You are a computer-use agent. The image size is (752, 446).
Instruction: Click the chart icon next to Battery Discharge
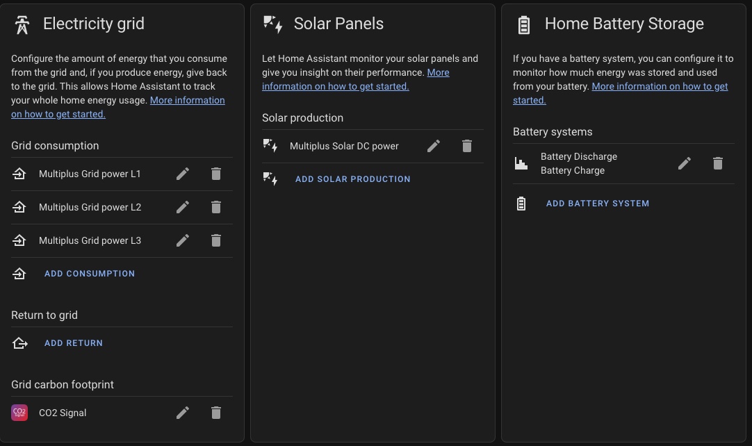[521, 163]
